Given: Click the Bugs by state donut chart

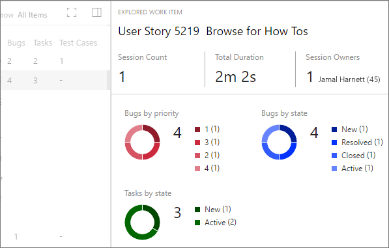Looking at the screenshot, I should pyautogui.click(x=279, y=142).
